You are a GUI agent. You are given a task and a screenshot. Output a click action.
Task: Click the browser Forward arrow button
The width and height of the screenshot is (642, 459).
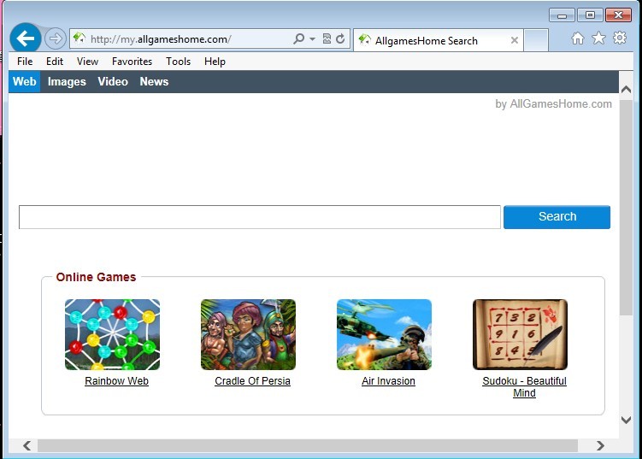[x=55, y=39]
